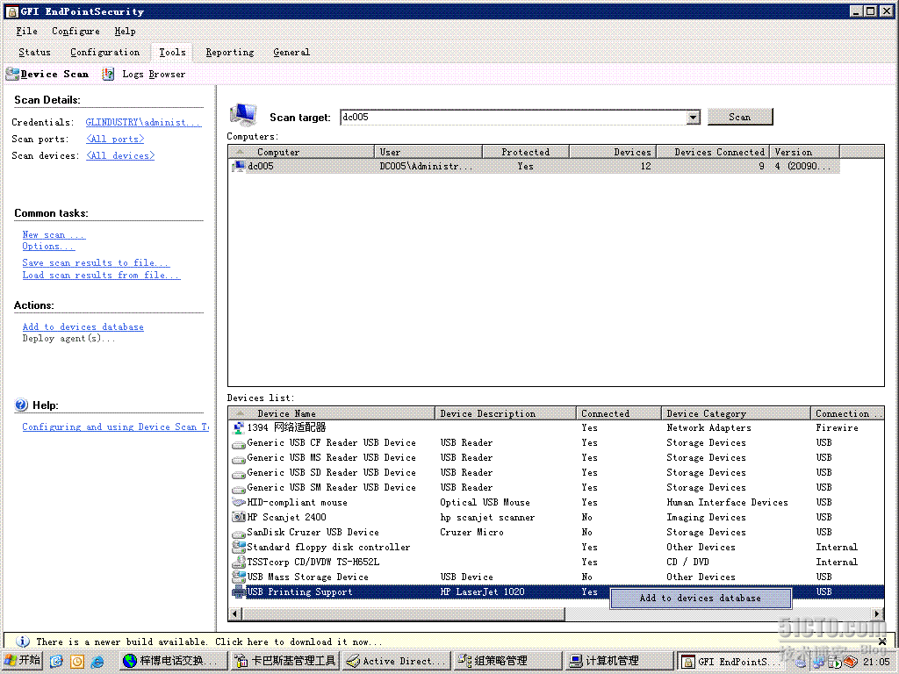The width and height of the screenshot is (899, 674).
Task: Click the Standard floppy disk controller icon
Action: click(239, 547)
